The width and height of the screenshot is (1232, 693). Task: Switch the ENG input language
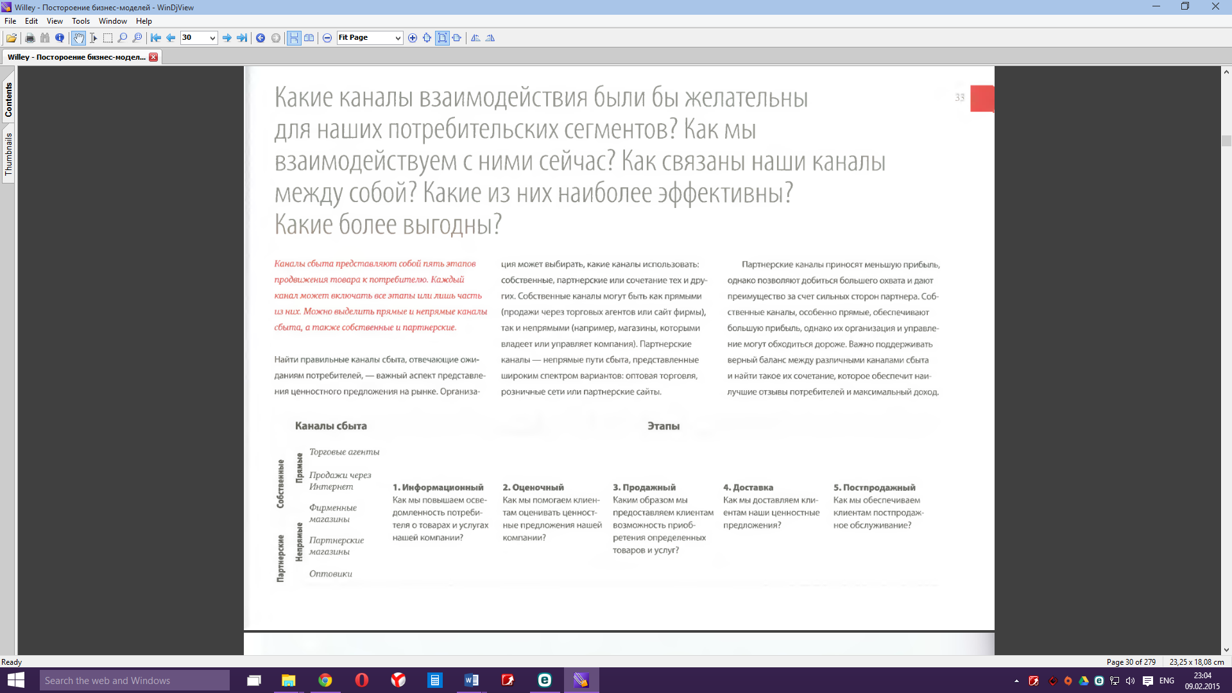click(x=1167, y=681)
